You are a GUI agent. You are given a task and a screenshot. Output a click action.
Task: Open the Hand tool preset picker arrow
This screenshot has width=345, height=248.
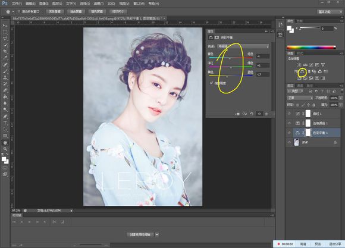[13, 12]
